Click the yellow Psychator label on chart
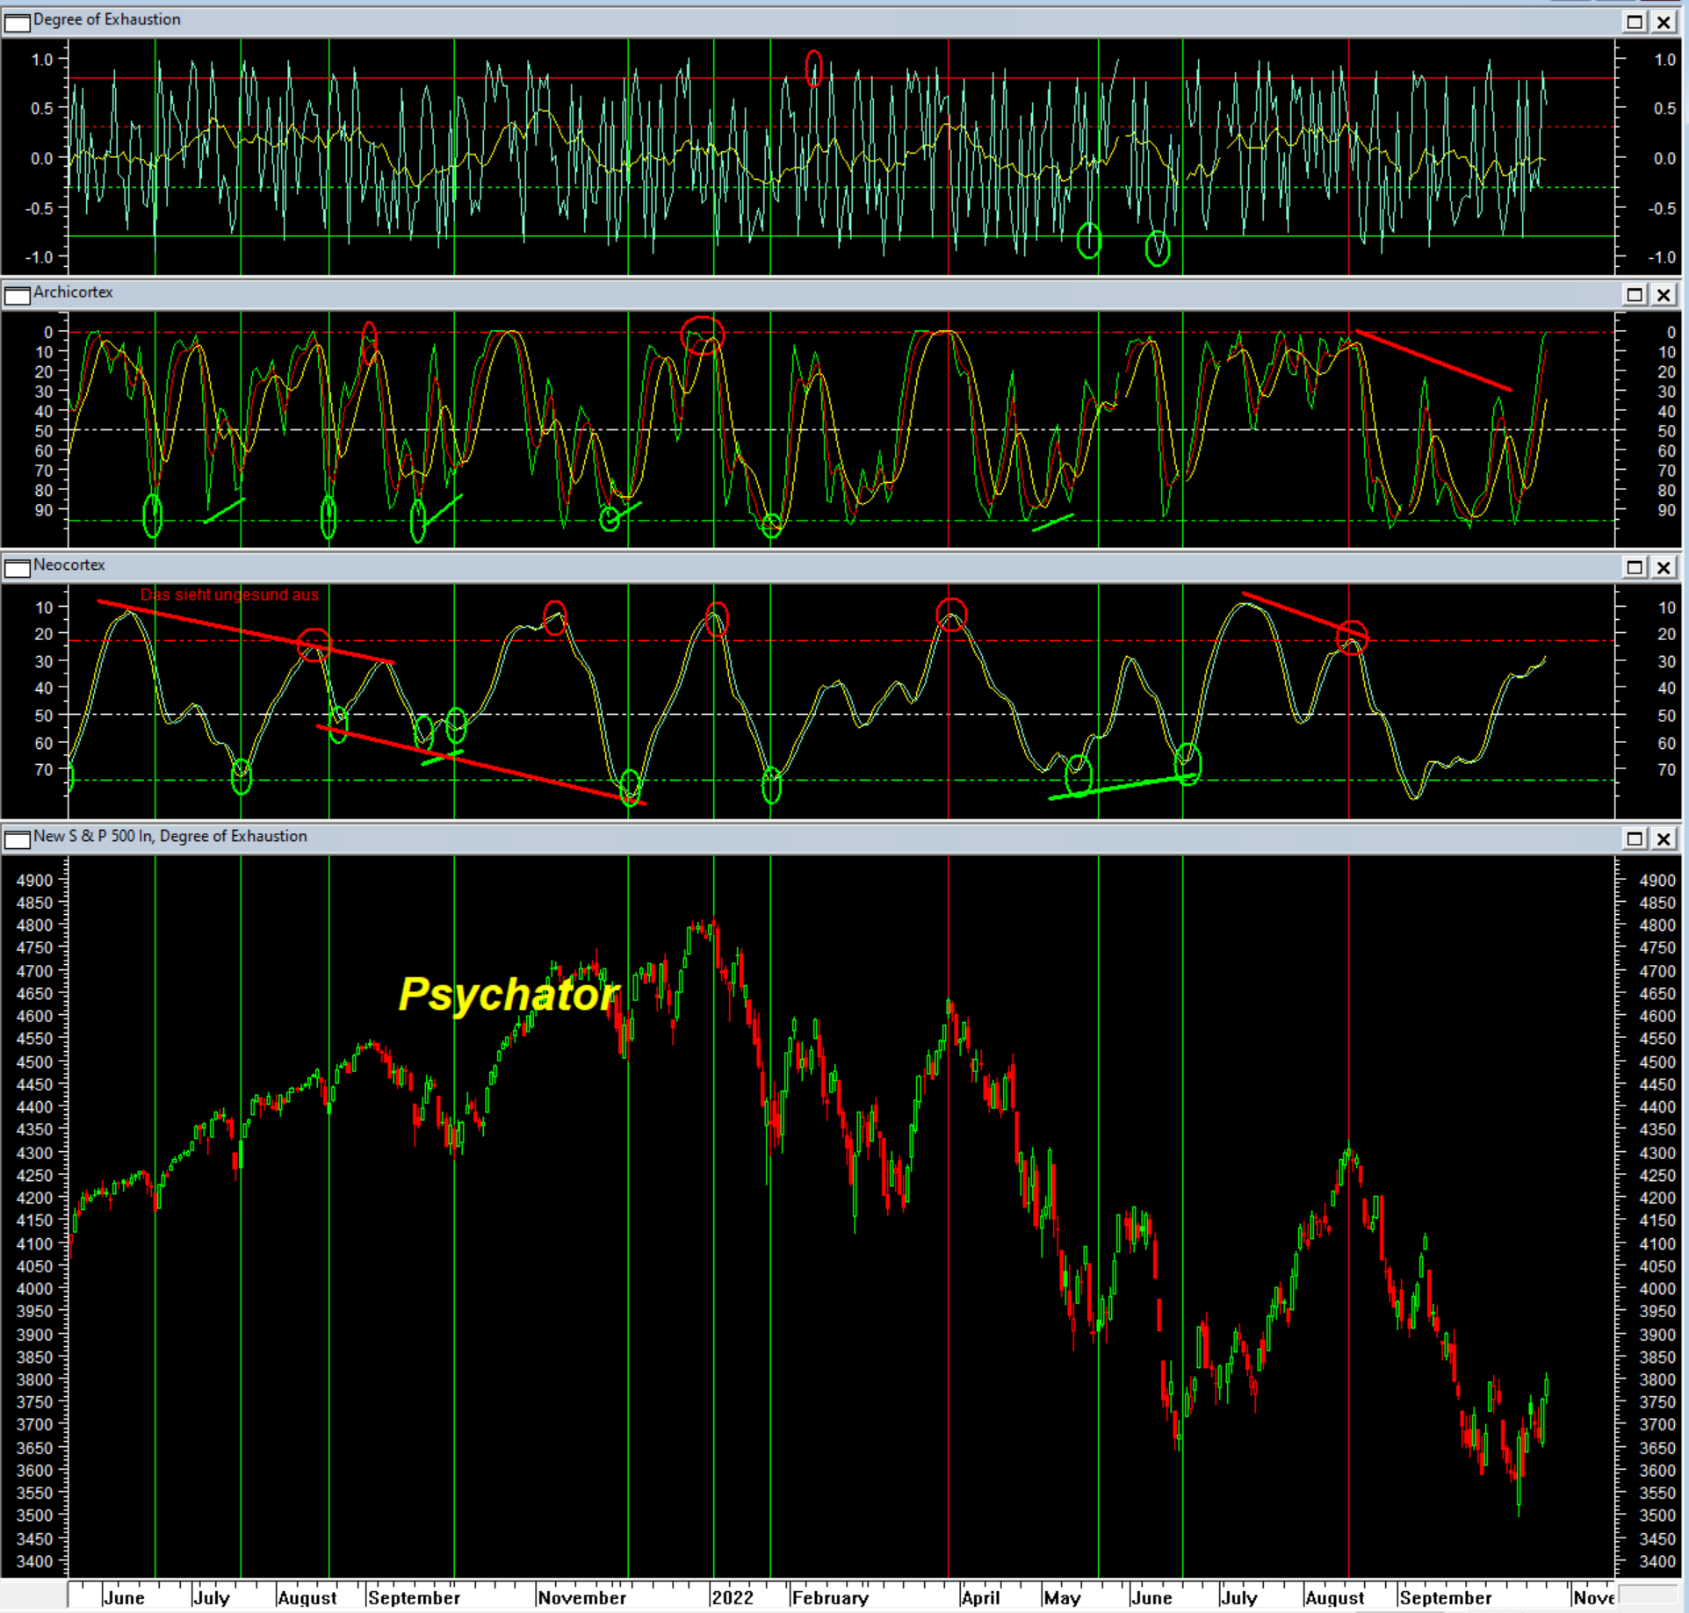 509,994
